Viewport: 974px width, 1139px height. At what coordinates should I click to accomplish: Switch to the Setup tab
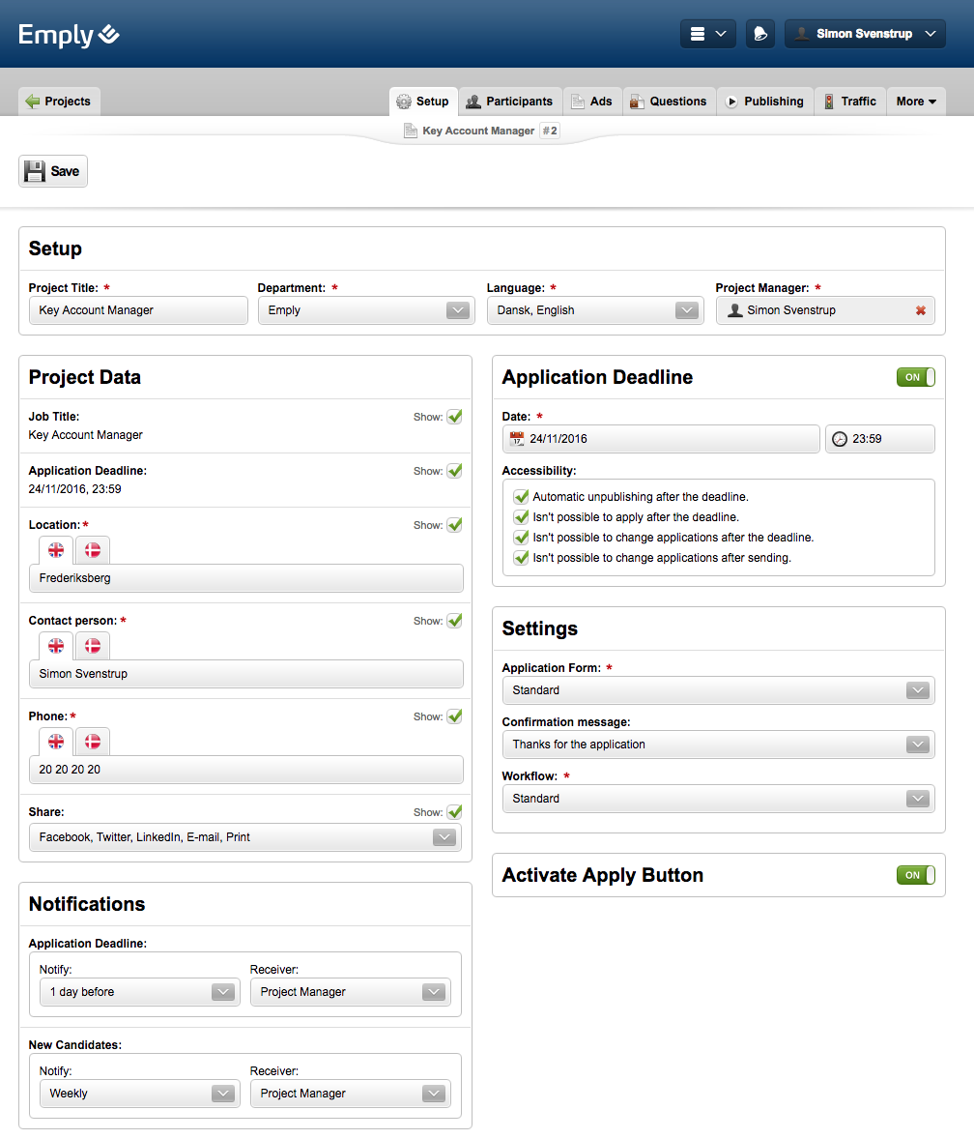(423, 101)
